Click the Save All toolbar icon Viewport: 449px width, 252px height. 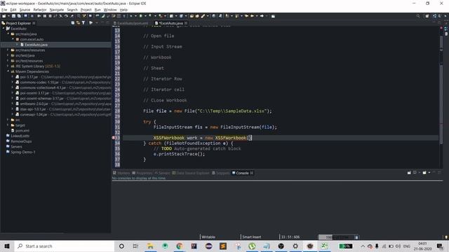(x=19, y=16)
